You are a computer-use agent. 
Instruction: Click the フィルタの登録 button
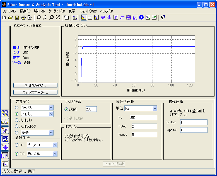(35, 85)
